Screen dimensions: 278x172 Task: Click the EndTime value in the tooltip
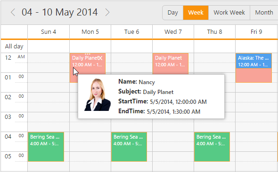click(173, 112)
